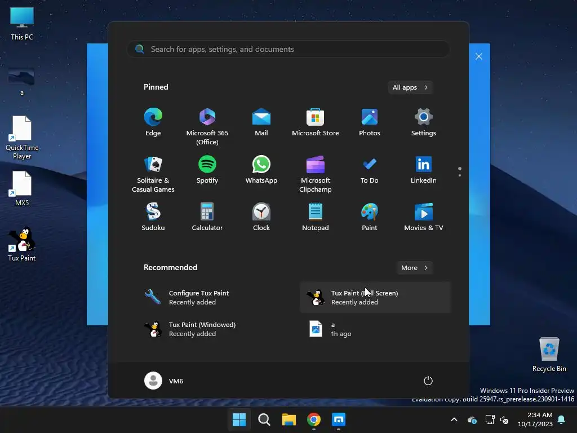Select image file a on desktop
This screenshot has width=577, height=433.
pyautogui.click(x=22, y=81)
